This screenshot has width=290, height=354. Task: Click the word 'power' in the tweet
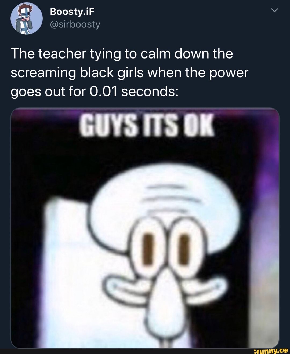(229, 73)
